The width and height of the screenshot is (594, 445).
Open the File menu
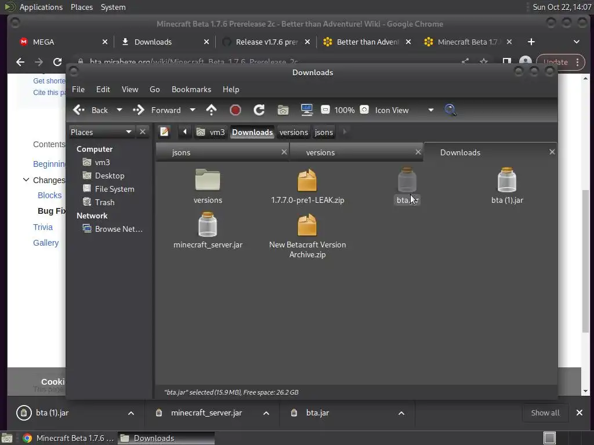tap(78, 89)
